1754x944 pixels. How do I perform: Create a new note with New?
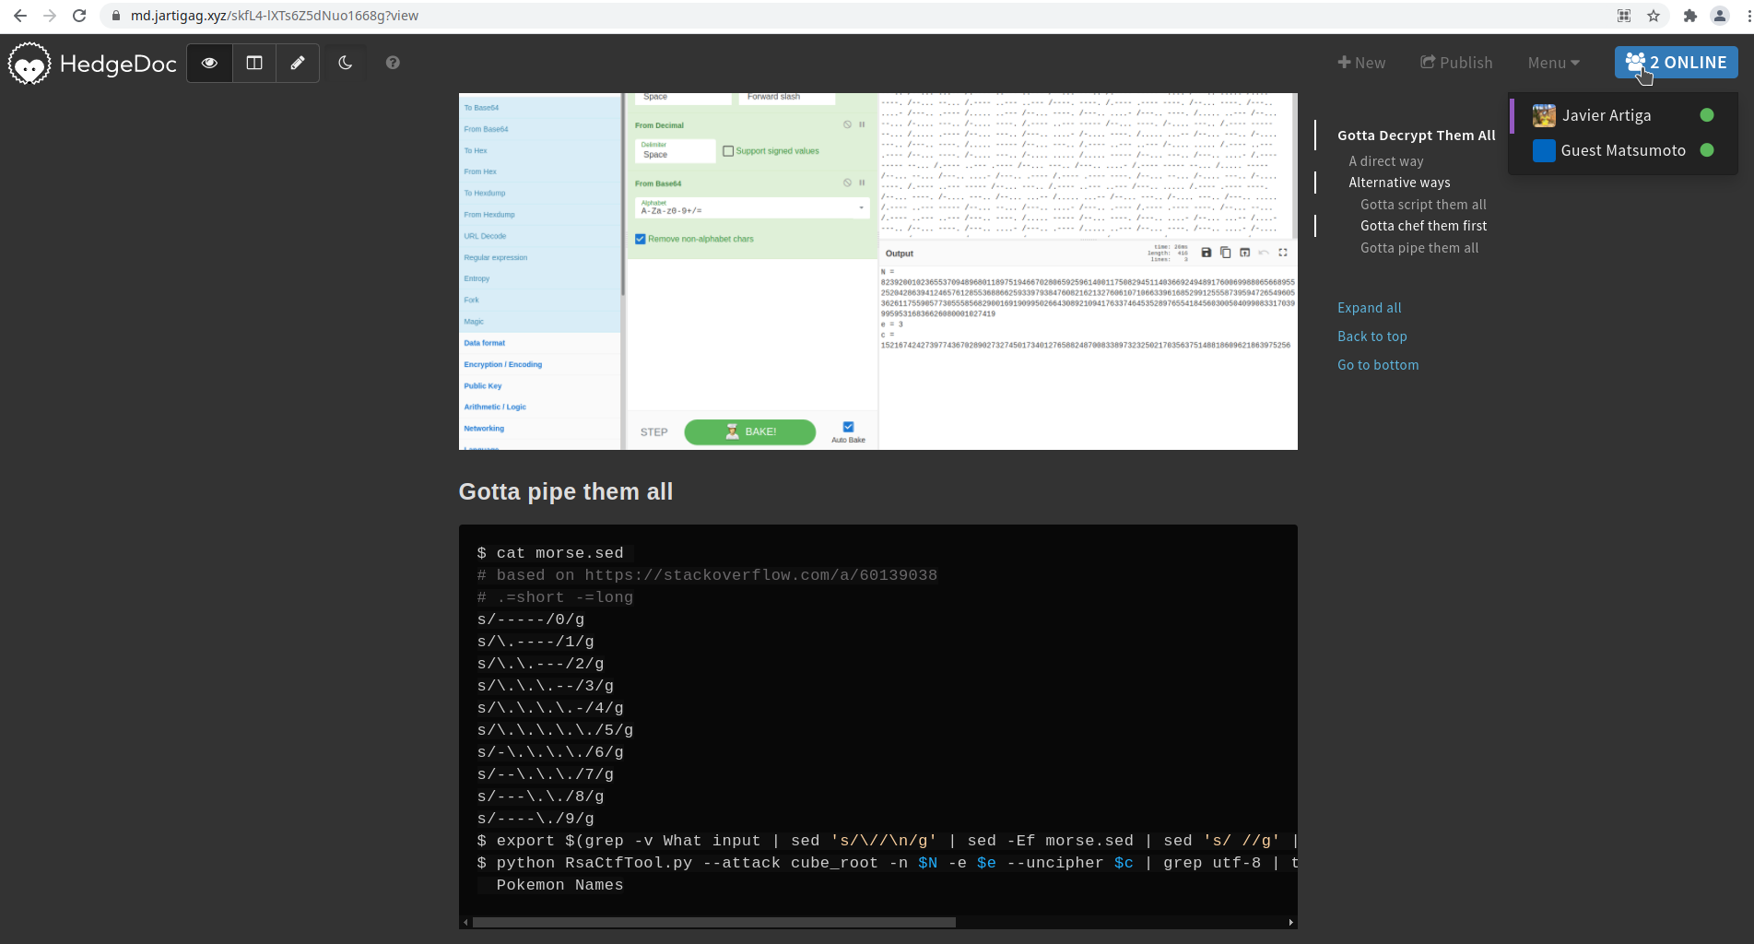[x=1361, y=63]
